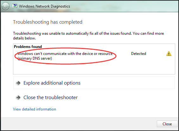Click the back arrow button

click(x=5, y=6)
